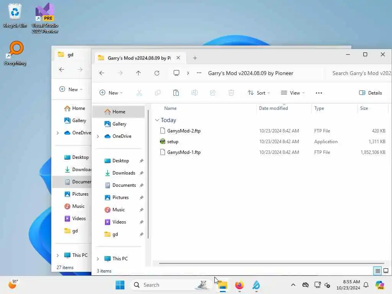This screenshot has height=294, width=392.
Task: Go back in the Garry's Mod window
Action: (101, 73)
